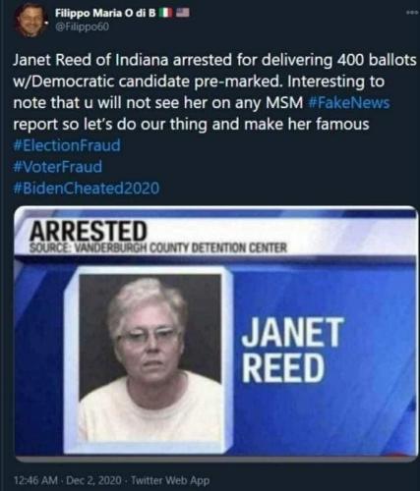The height and width of the screenshot is (491, 420).
Task: Open the #ElectionFraud hashtag
Action: pos(67,145)
